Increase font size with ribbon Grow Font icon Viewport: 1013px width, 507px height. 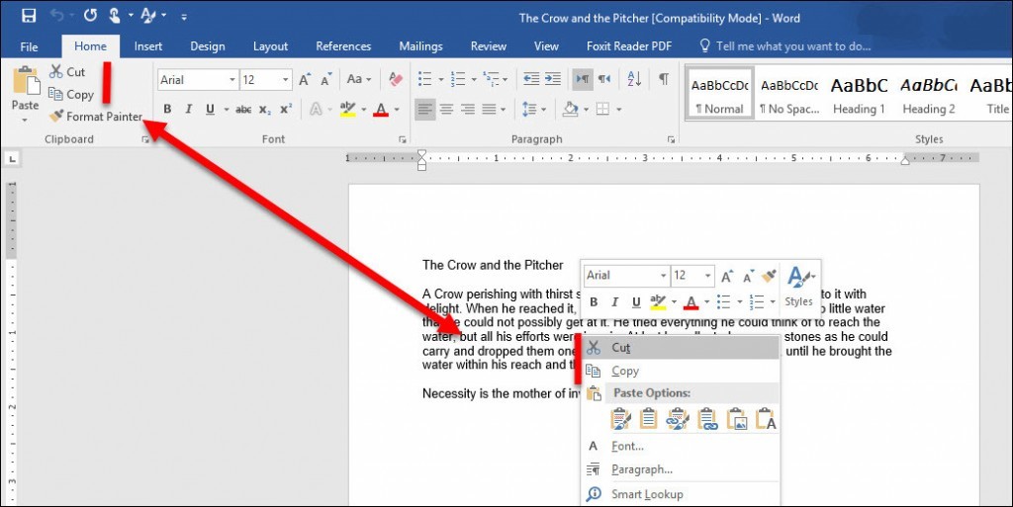point(305,80)
